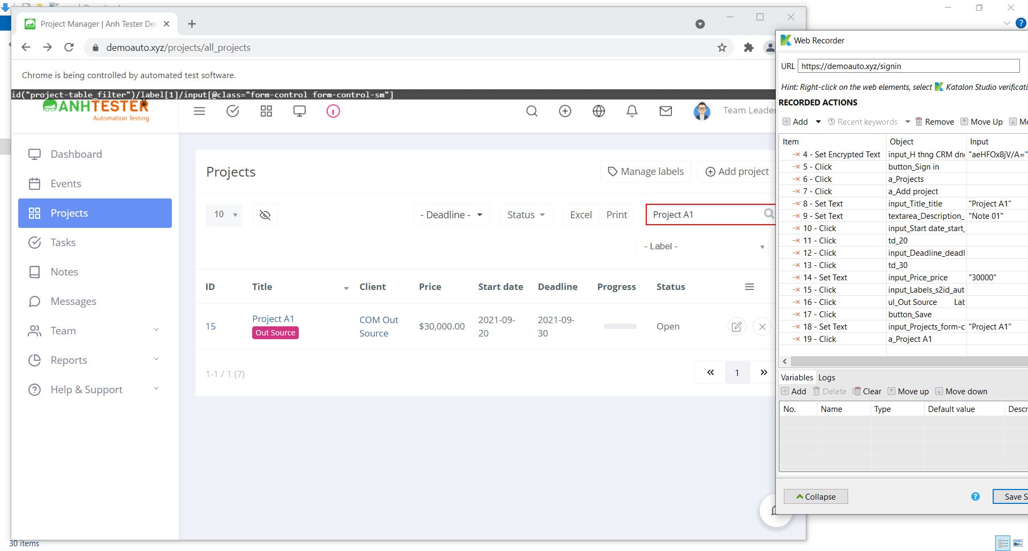Screen dimensions: 1028x551
Task: Sort table by Title column arrow
Action: click(x=346, y=288)
